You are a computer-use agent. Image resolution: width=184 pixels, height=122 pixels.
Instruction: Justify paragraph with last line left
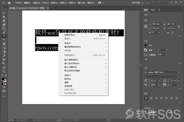[161, 98]
